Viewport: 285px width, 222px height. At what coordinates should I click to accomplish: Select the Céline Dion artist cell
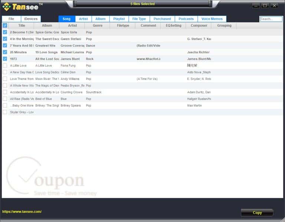[68, 72]
